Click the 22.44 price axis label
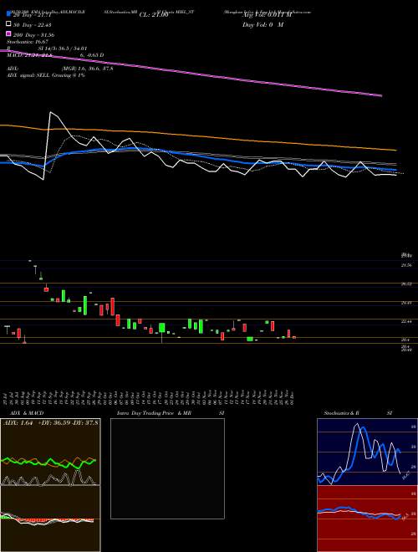418x552 pixels. point(406,321)
